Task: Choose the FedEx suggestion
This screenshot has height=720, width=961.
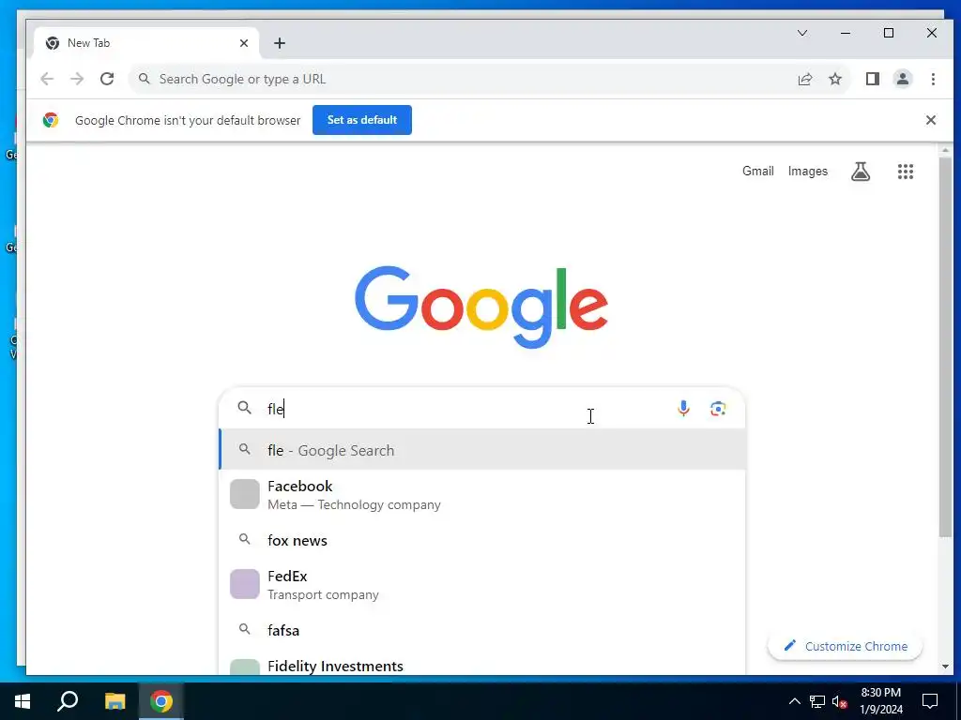Action: pos(482,585)
